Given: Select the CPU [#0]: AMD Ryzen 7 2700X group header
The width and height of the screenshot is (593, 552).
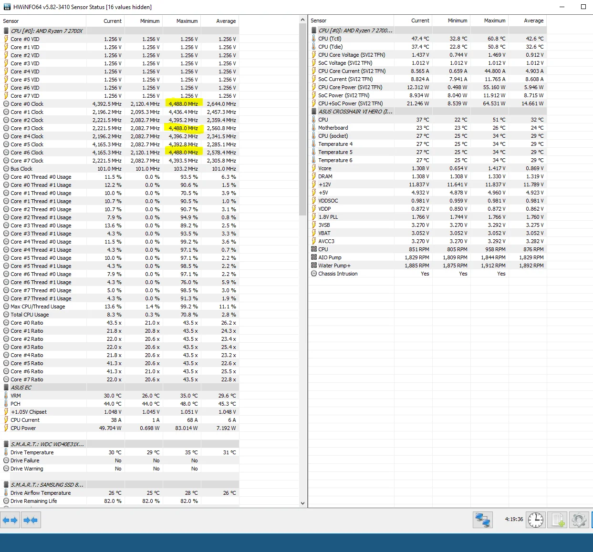Looking at the screenshot, I should point(47,31).
